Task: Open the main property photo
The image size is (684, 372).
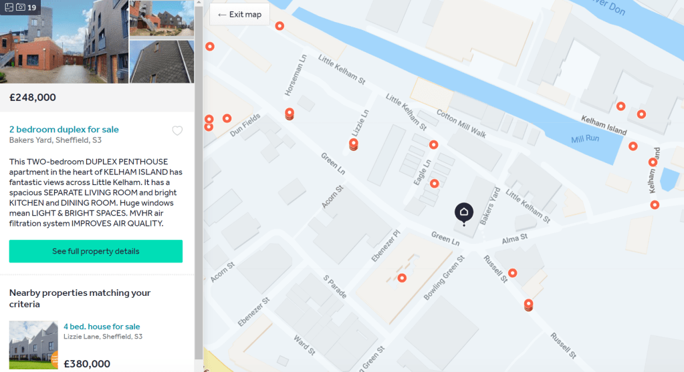Action: [64, 42]
